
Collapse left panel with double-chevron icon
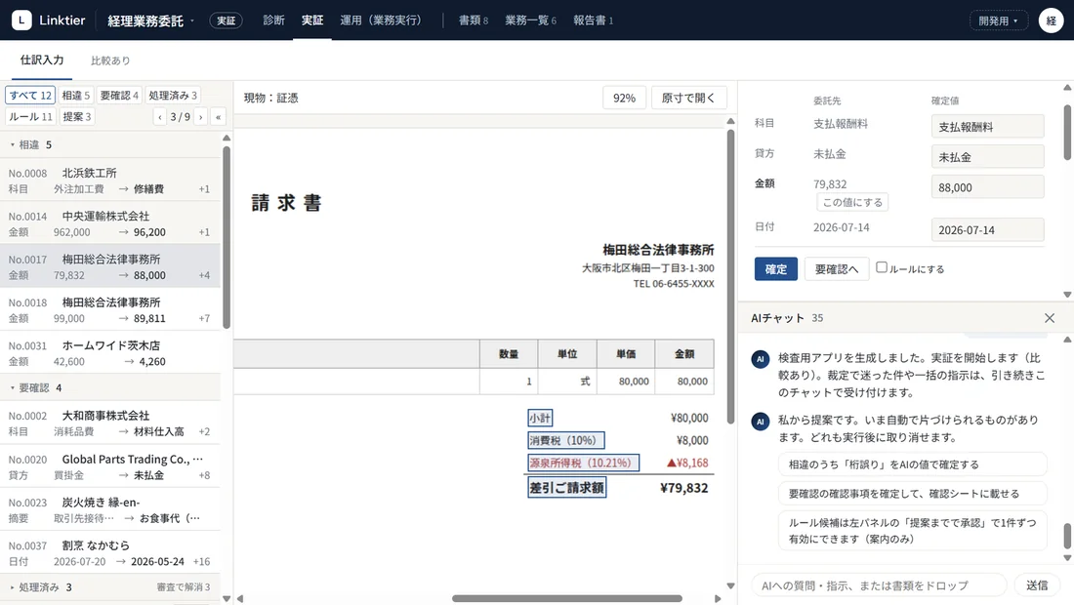click(218, 117)
